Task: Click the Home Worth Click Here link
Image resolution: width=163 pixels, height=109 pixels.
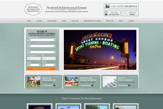Action: click(x=86, y=86)
